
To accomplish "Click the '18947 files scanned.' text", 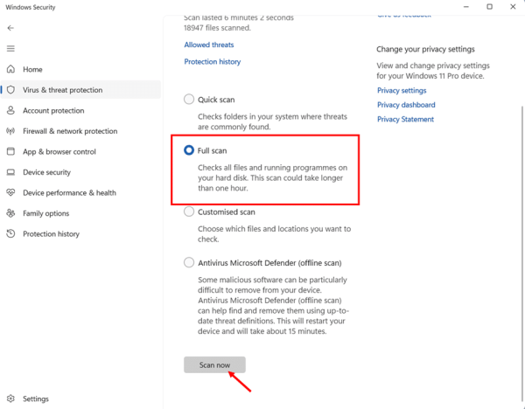I will [217, 28].
